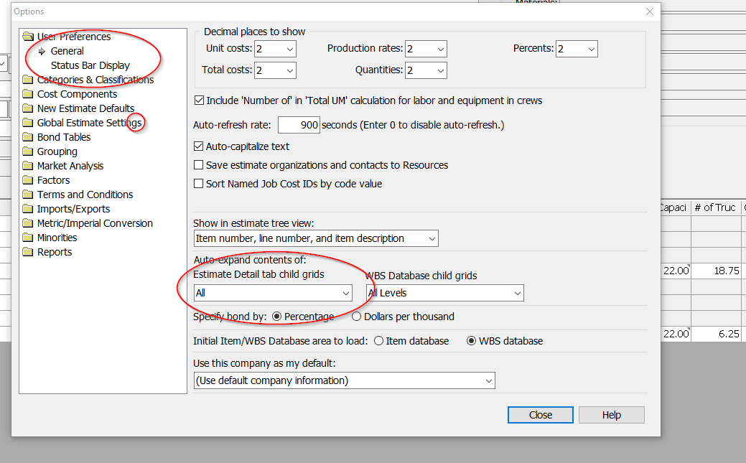Enable Save estimate organizations and contacts checkbox
Image resolution: width=746 pixels, height=463 pixels.
coord(199,165)
